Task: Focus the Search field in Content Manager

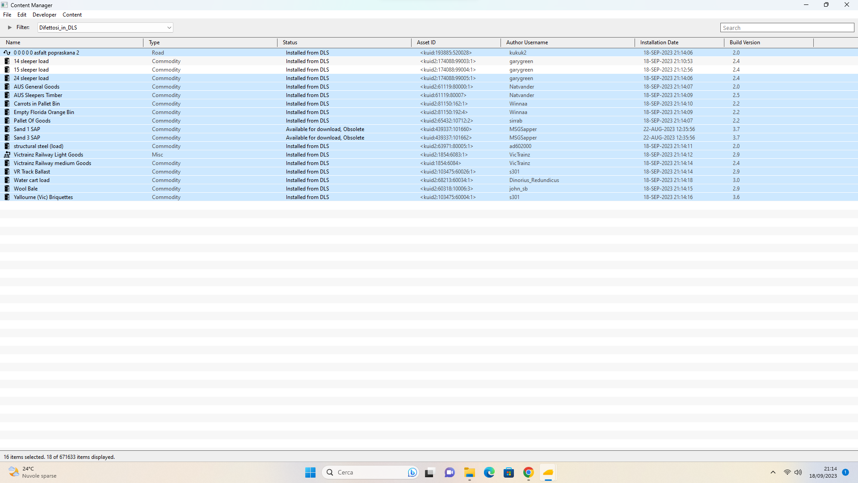Action: (x=787, y=28)
